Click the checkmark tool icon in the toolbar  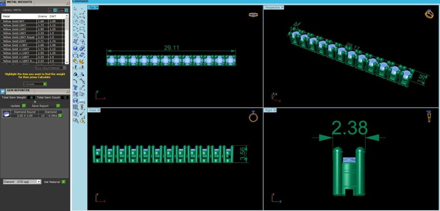click(82, 114)
